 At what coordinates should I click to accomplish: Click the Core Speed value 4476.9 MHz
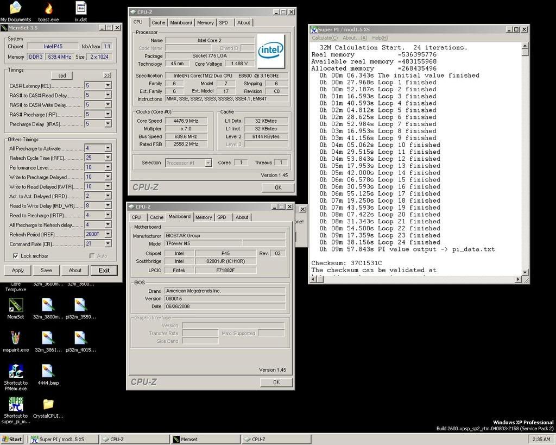(x=186, y=121)
